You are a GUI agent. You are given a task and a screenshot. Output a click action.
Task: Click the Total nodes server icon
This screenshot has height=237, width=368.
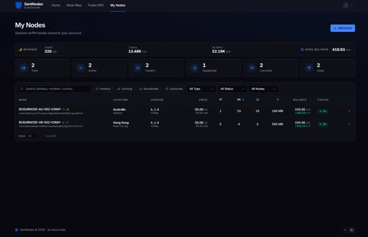pyautogui.click(x=23, y=68)
